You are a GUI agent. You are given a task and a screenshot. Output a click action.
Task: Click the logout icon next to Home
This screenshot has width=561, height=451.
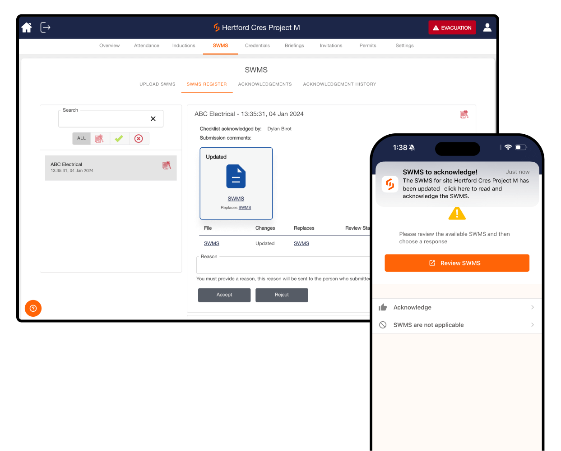[45, 27]
